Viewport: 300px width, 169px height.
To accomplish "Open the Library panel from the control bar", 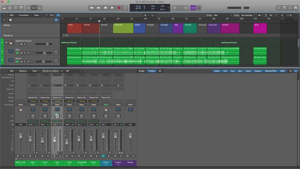I will (4, 8).
